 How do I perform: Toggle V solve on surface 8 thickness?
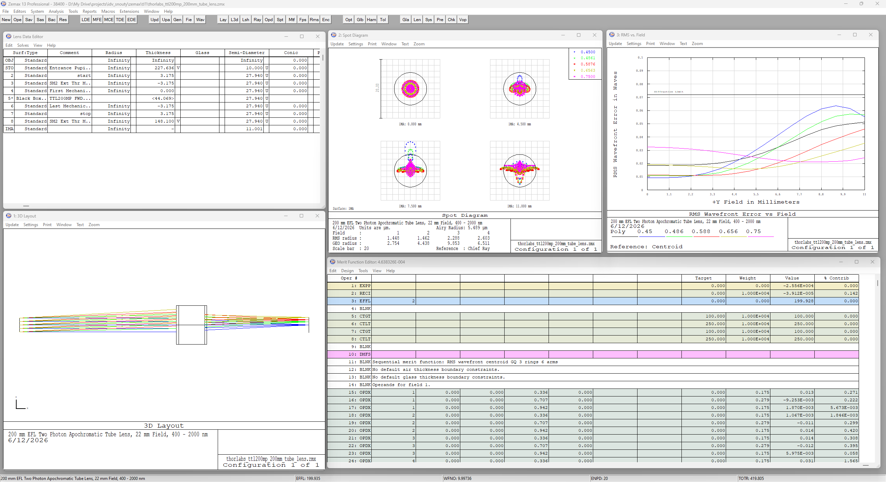tap(178, 121)
